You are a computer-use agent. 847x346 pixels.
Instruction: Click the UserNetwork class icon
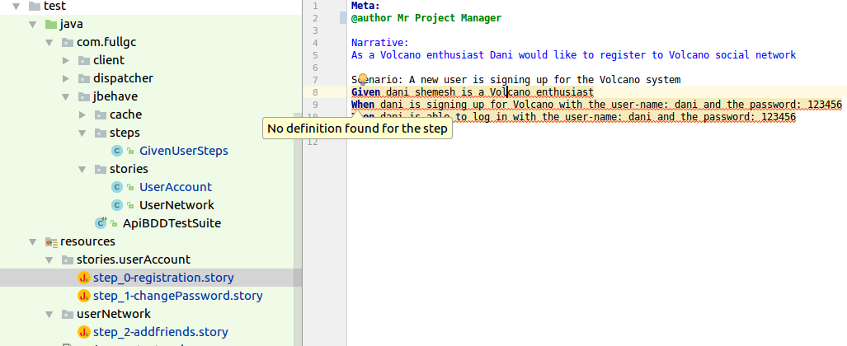tap(117, 205)
